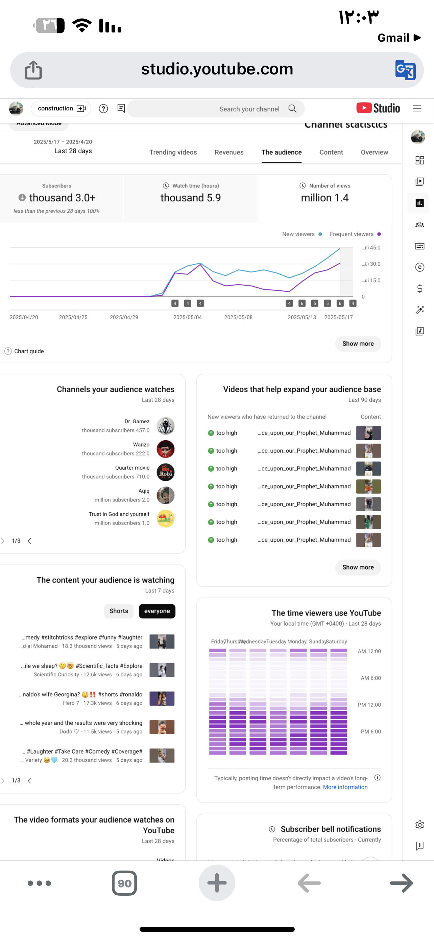Select the Number of views metric card
The width and height of the screenshot is (434, 940).
click(x=325, y=198)
